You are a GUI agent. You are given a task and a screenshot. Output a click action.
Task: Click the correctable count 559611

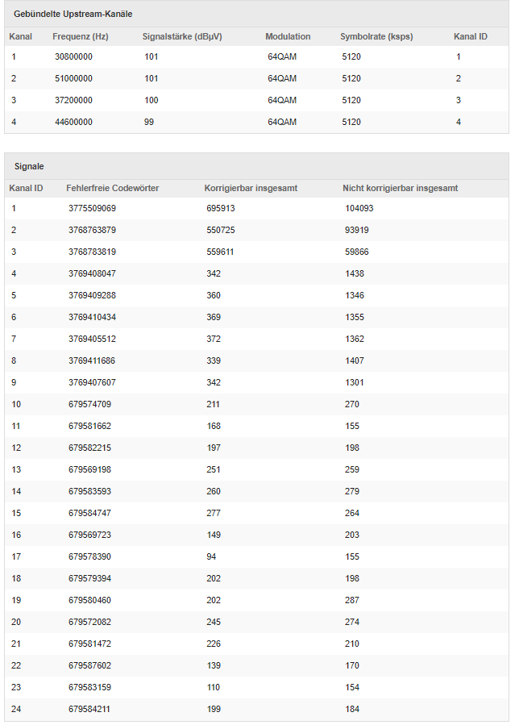pyautogui.click(x=220, y=252)
